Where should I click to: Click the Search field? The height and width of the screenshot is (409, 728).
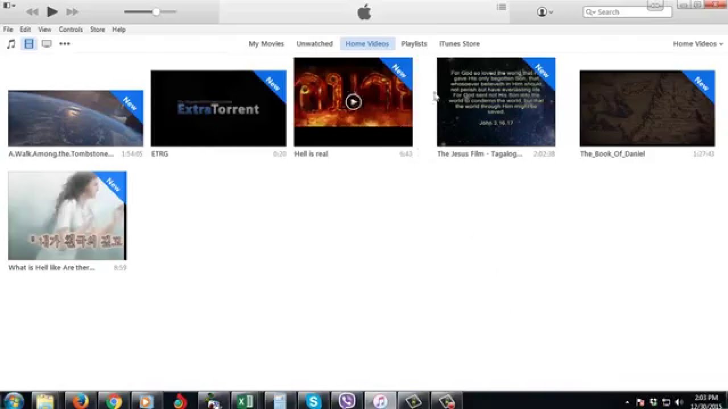(x=627, y=12)
